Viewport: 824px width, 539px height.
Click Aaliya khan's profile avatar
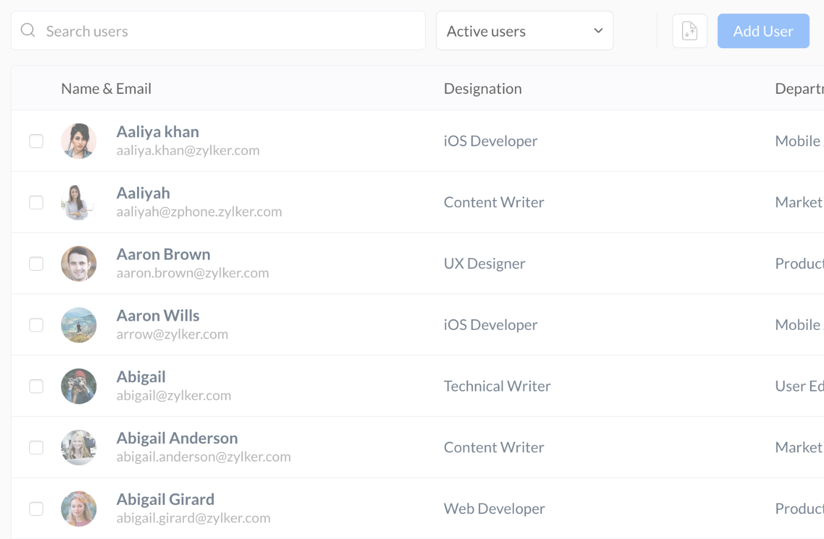pos(79,141)
